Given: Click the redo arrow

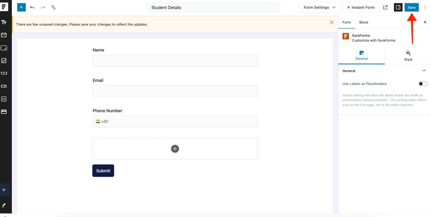Looking at the screenshot, I should [x=43, y=8].
